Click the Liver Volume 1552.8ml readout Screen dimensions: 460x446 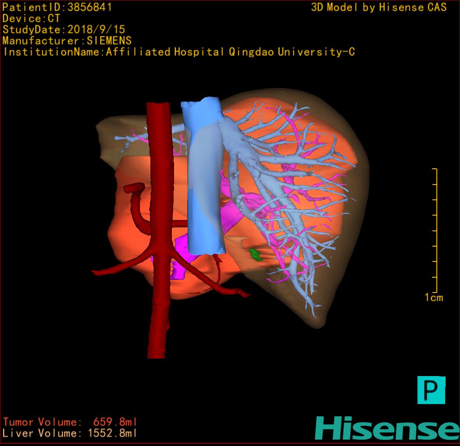pos(70,433)
